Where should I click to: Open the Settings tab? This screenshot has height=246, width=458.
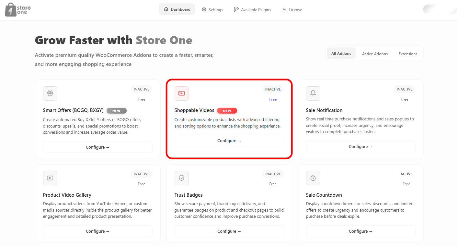click(x=212, y=9)
